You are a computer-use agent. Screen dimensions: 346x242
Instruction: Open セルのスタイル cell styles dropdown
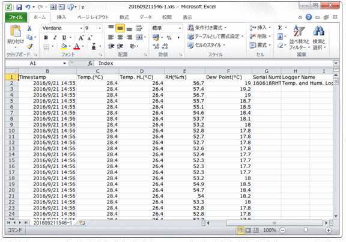click(206, 45)
